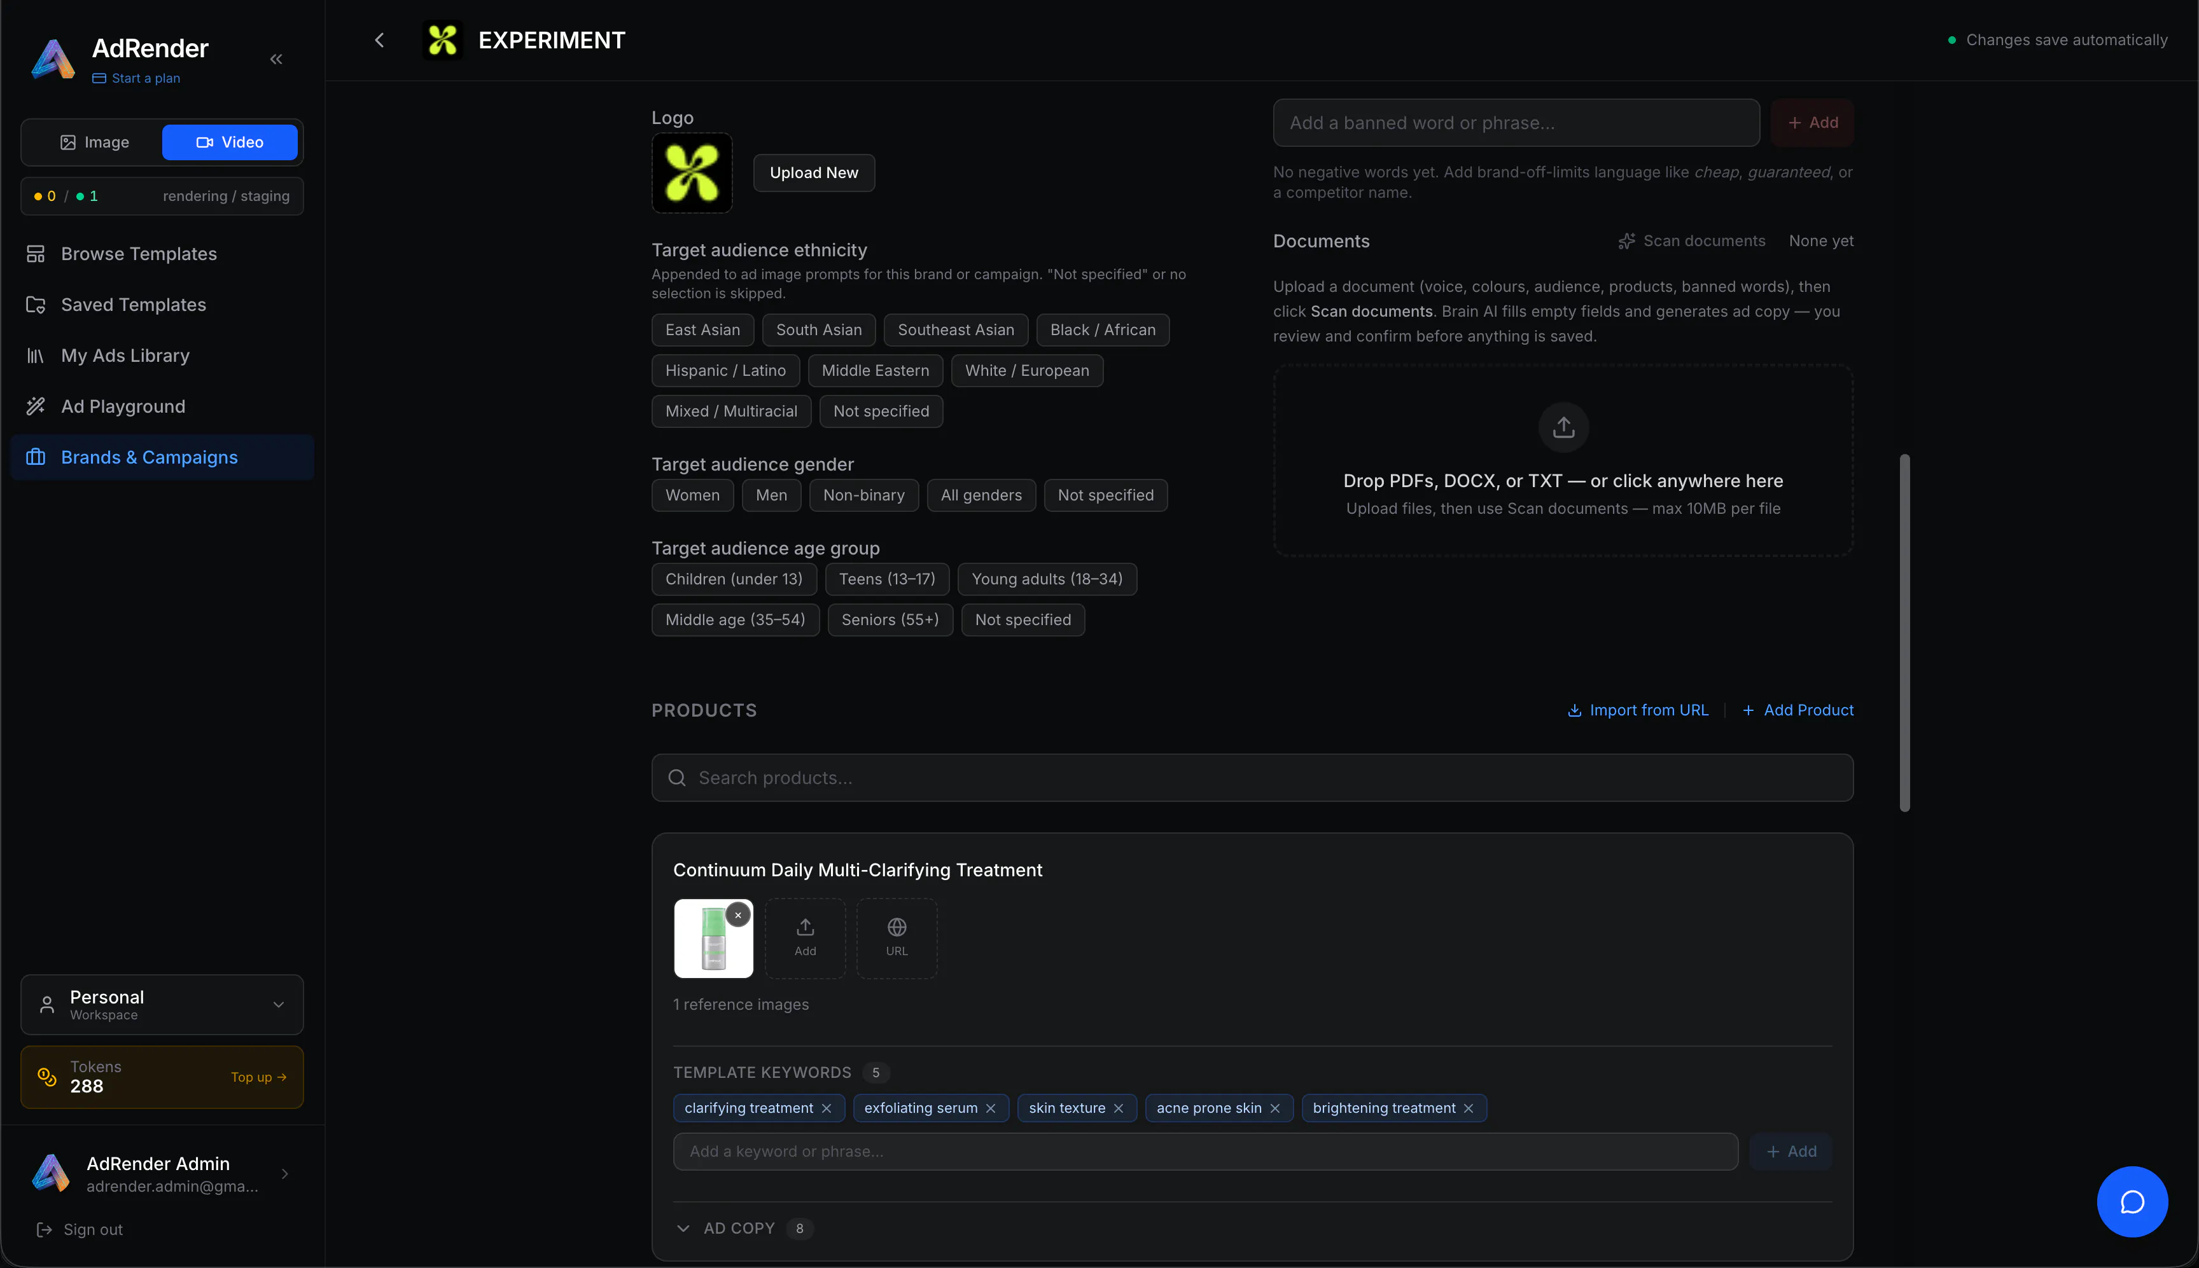Toggle Hispanic / Latino ethnicity chip
The width and height of the screenshot is (2199, 1268).
click(x=726, y=371)
